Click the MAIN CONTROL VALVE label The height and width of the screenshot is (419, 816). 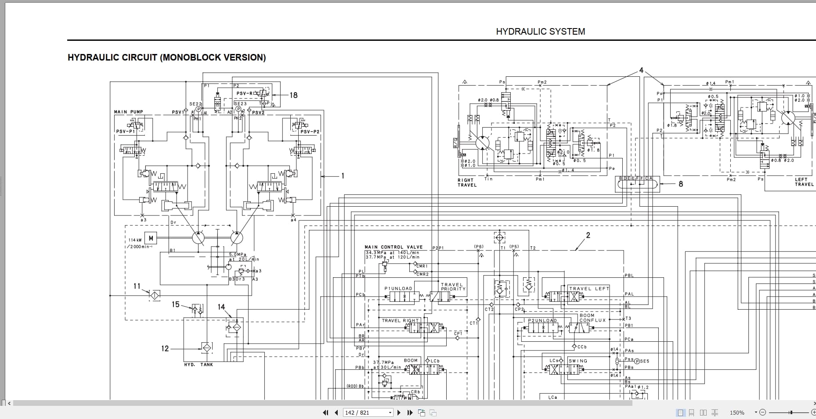pyautogui.click(x=394, y=247)
